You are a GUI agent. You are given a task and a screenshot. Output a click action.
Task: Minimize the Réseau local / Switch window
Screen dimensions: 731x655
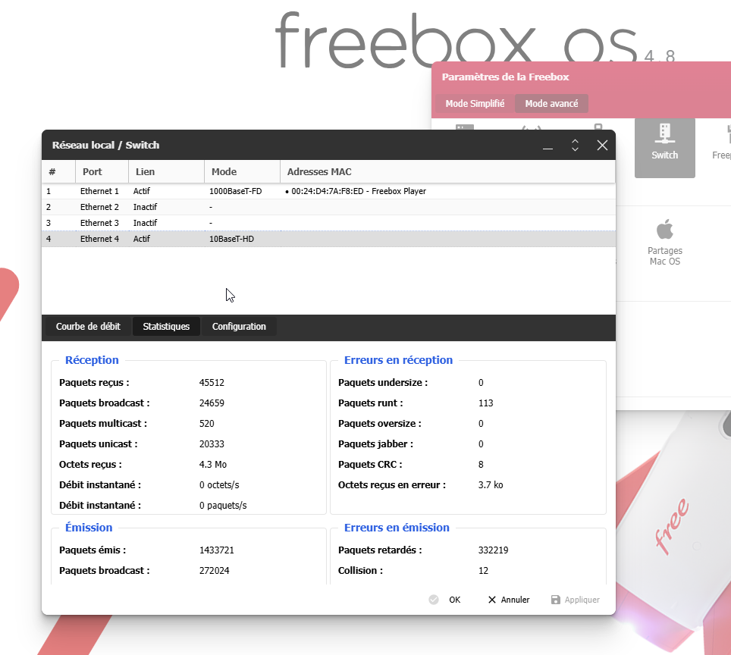coord(547,146)
